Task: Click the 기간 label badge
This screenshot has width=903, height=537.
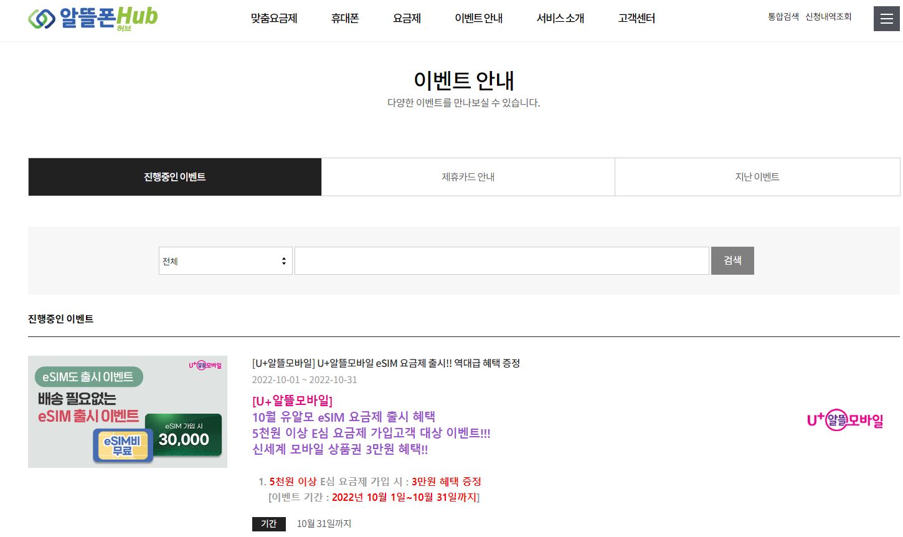Action: pyautogui.click(x=269, y=524)
